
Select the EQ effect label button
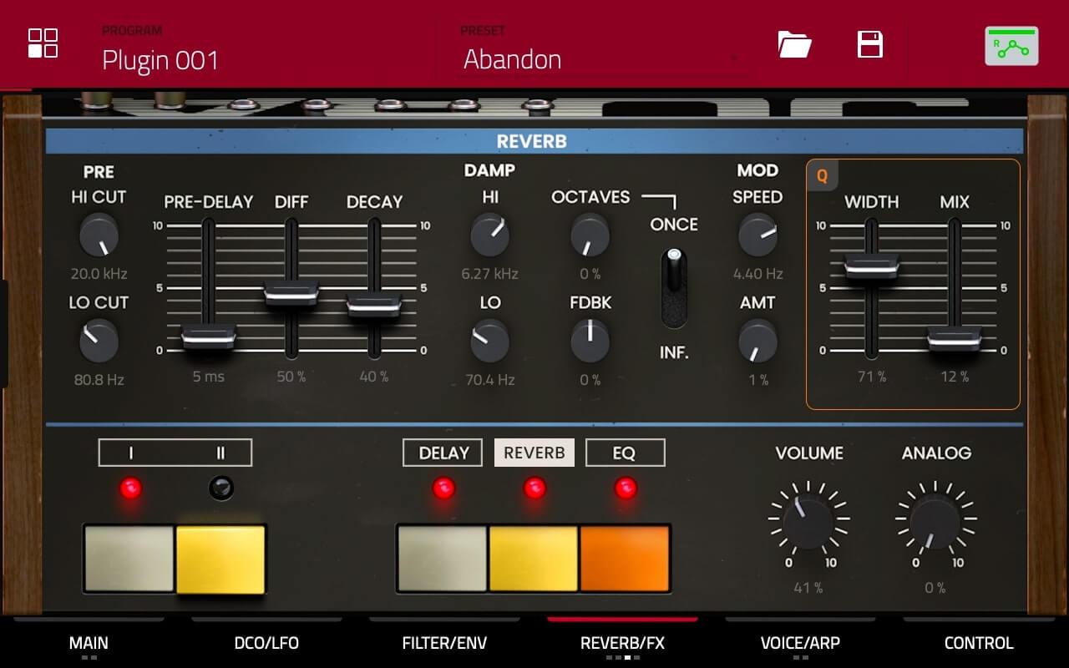pyautogui.click(x=625, y=453)
